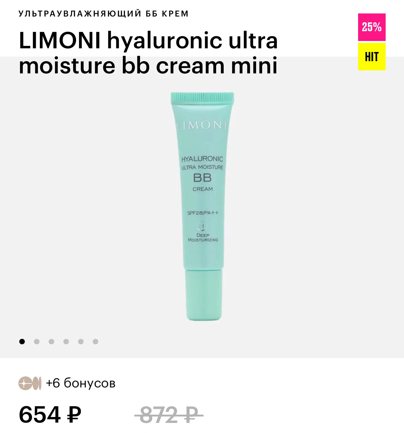404x433 pixels.
Task: Select the first carousel dot
Action: pyautogui.click(x=22, y=341)
